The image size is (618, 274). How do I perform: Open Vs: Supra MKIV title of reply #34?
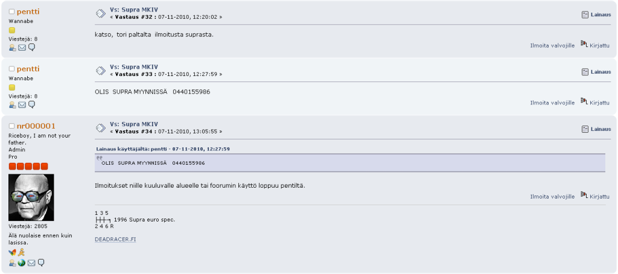[x=134, y=124]
